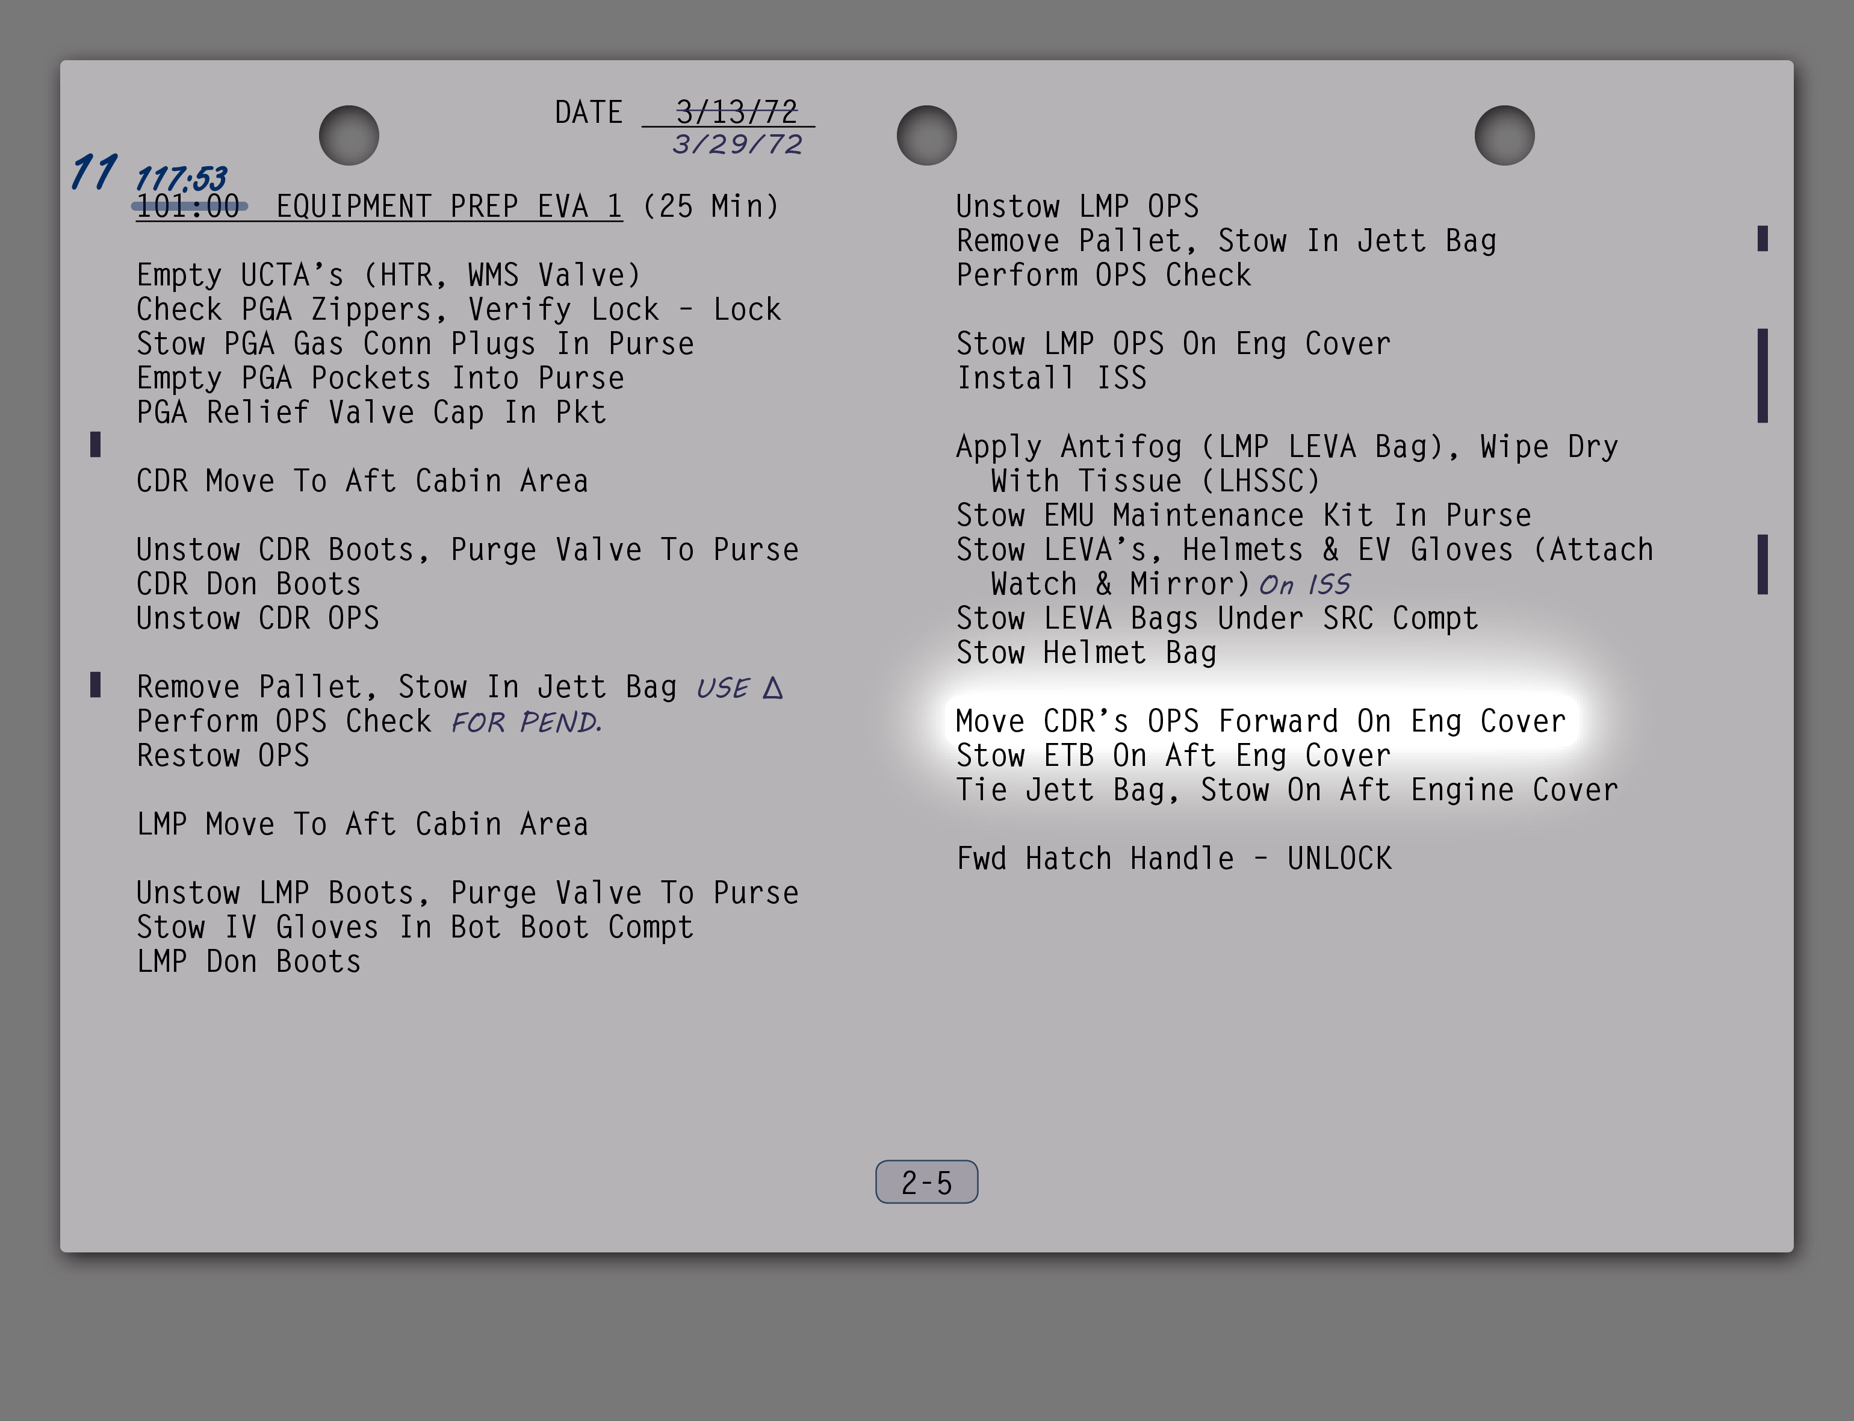Click change bar beside Stow LEVA's line

[1762, 564]
